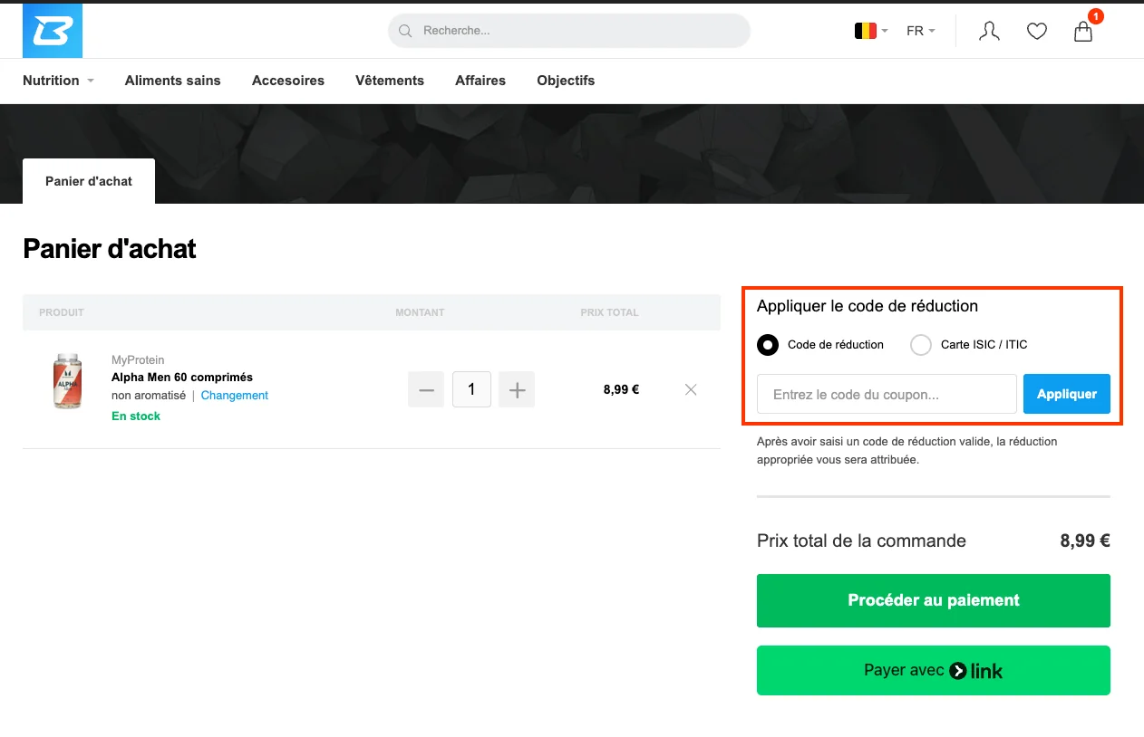Viewport: 1144px width, 737px height.
Task: Click Prix total de la commande label
Action: coord(861,541)
